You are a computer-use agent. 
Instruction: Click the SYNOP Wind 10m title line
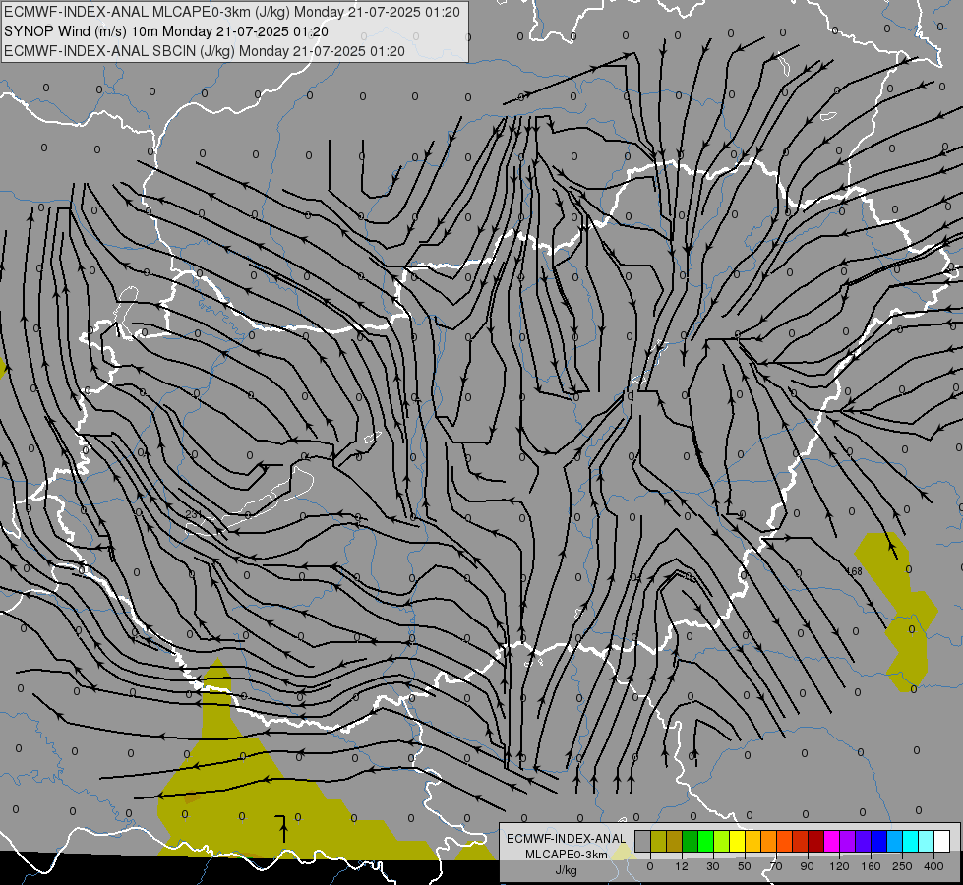pos(166,31)
